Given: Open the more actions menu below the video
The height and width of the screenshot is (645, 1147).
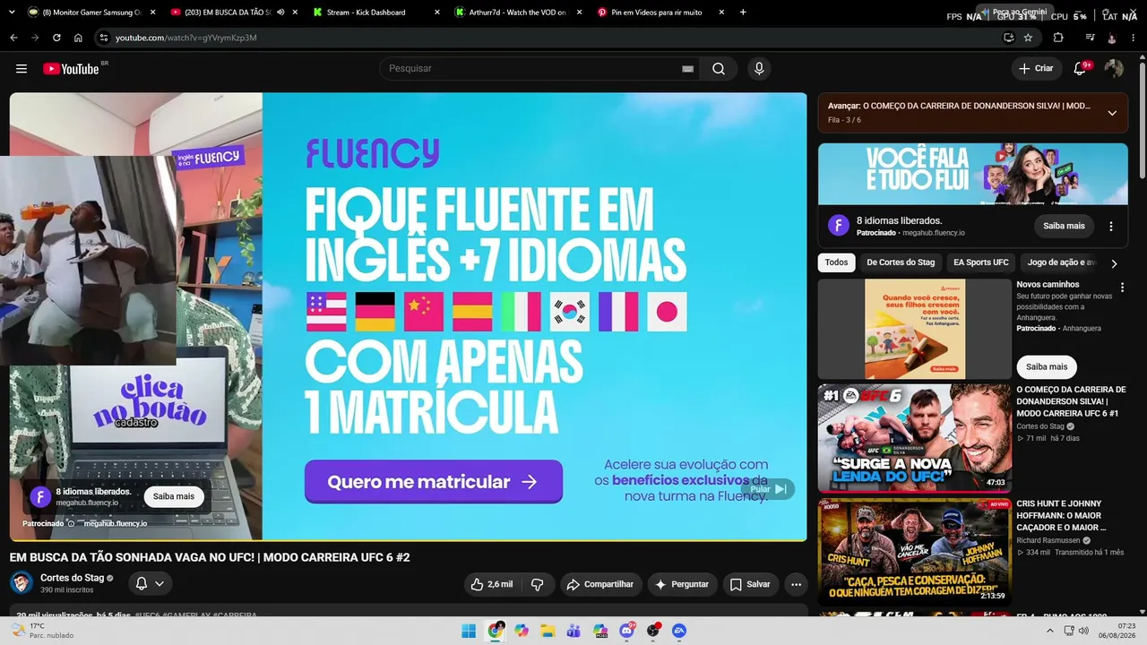Looking at the screenshot, I should pyautogui.click(x=796, y=584).
